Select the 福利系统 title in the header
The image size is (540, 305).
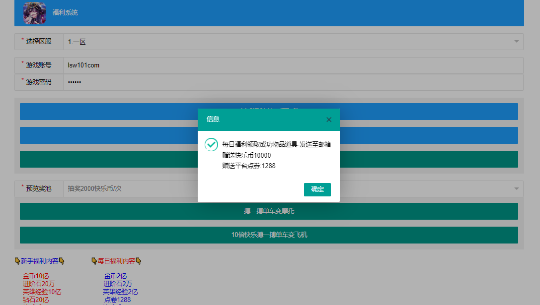(66, 12)
